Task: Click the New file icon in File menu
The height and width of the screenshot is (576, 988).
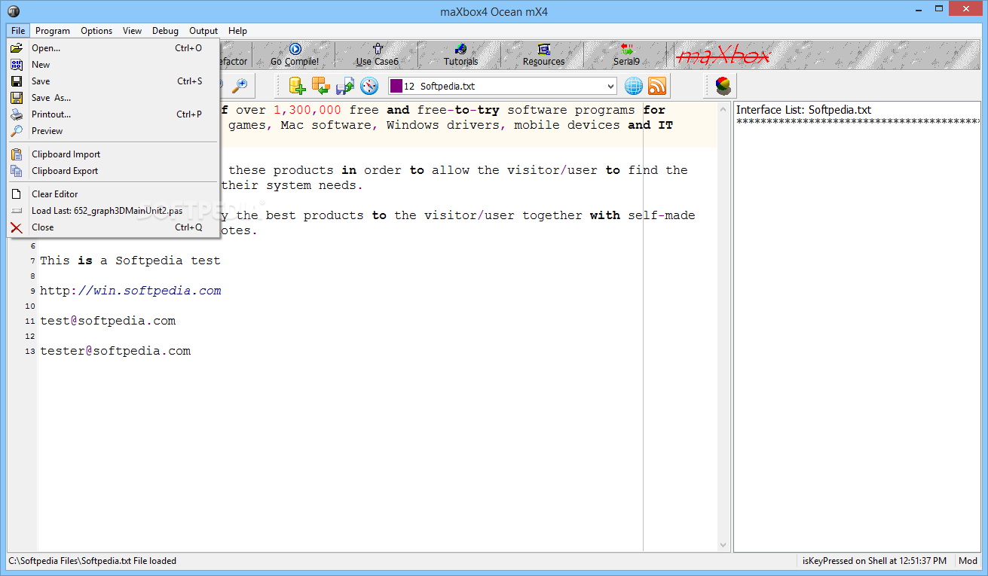Action: (17, 65)
